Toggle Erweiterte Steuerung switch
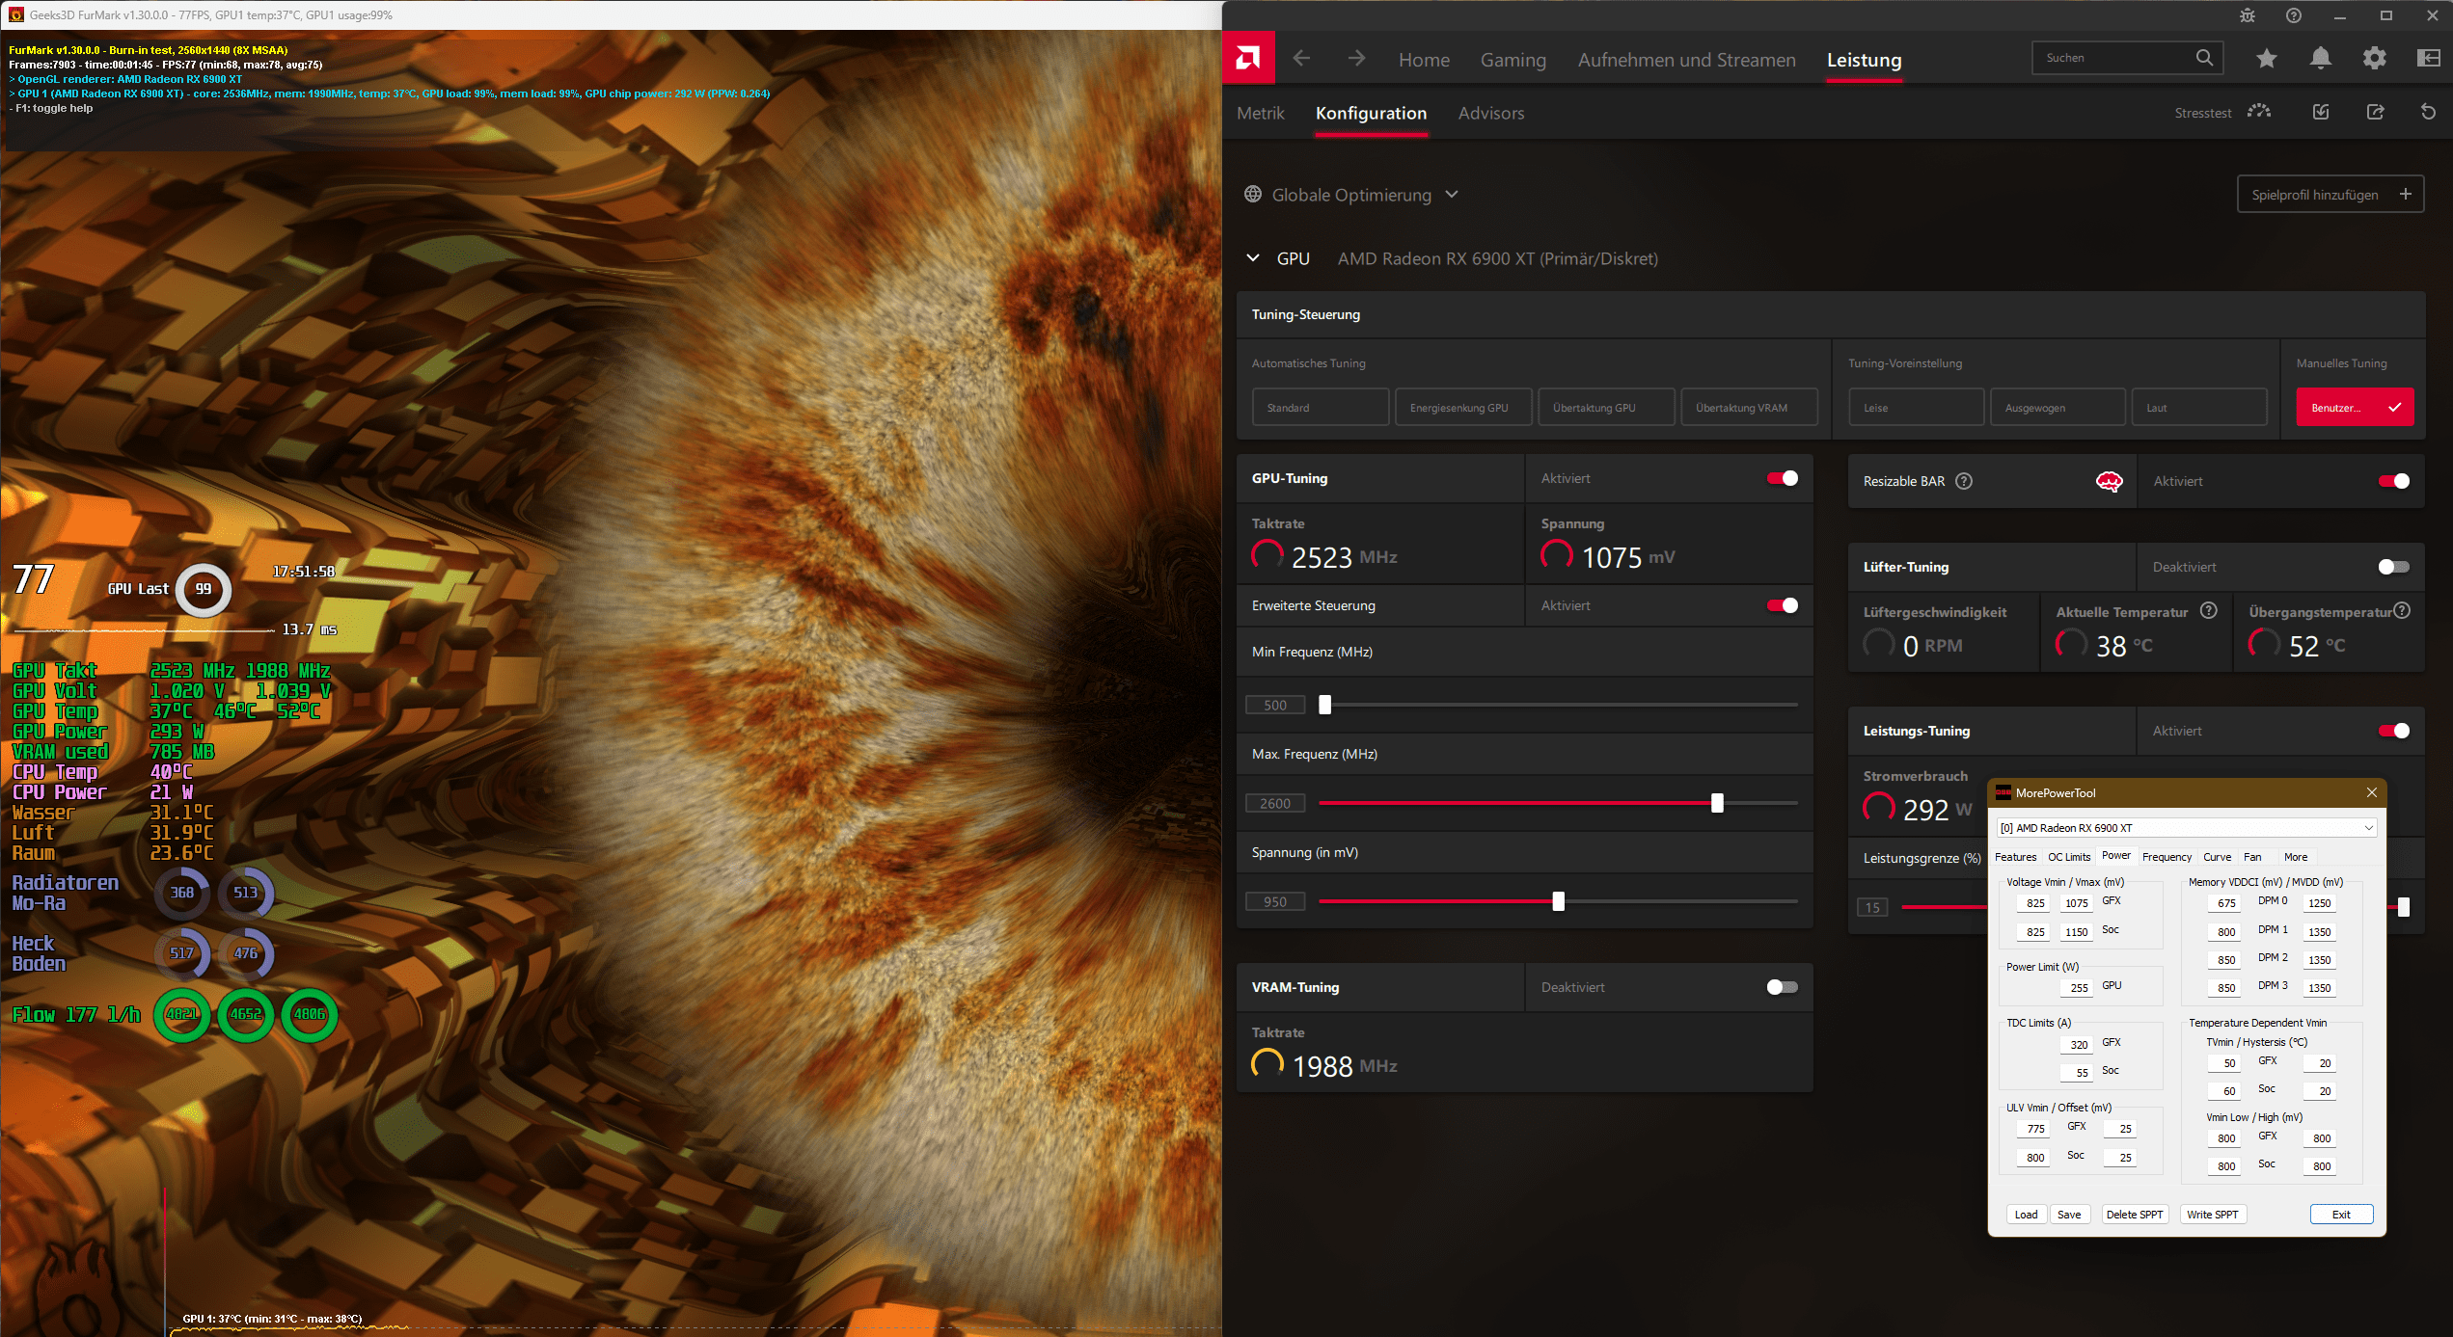 pyautogui.click(x=1782, y=605)
